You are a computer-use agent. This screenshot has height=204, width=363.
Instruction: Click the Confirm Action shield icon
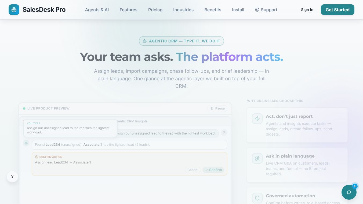37,157
